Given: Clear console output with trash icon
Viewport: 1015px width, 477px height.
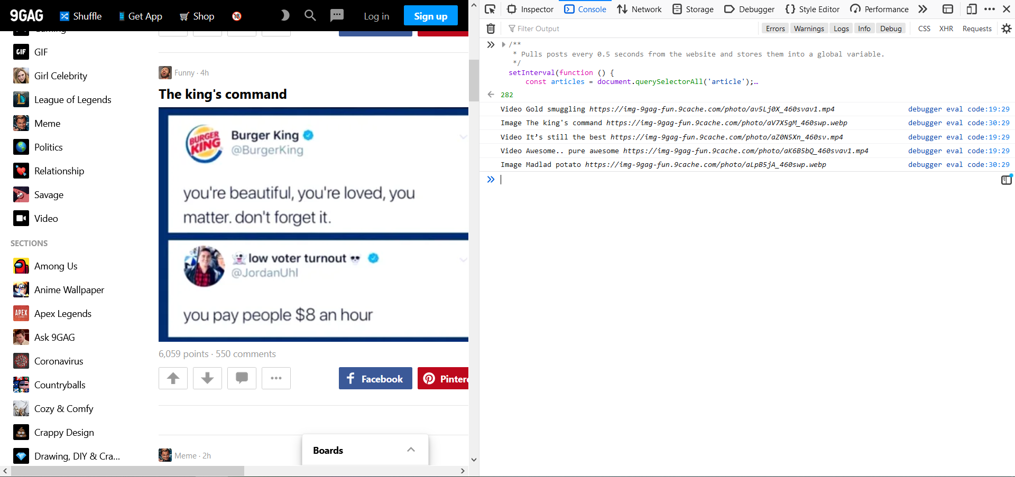Looking at the screenshot, I should pyautogui.click(x=491, y=29).
